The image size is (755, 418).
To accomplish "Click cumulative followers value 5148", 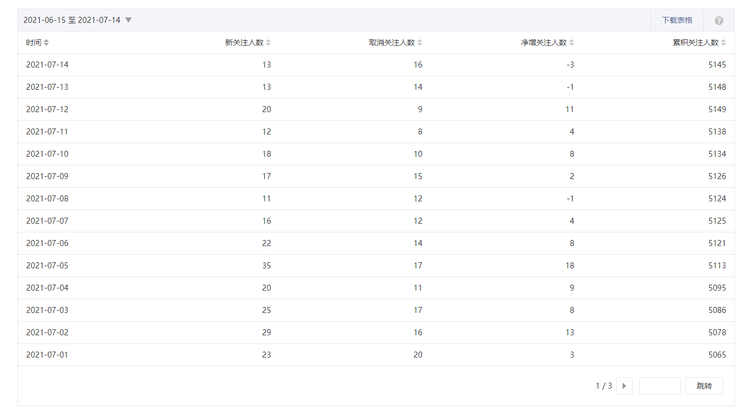I will 717,87.
